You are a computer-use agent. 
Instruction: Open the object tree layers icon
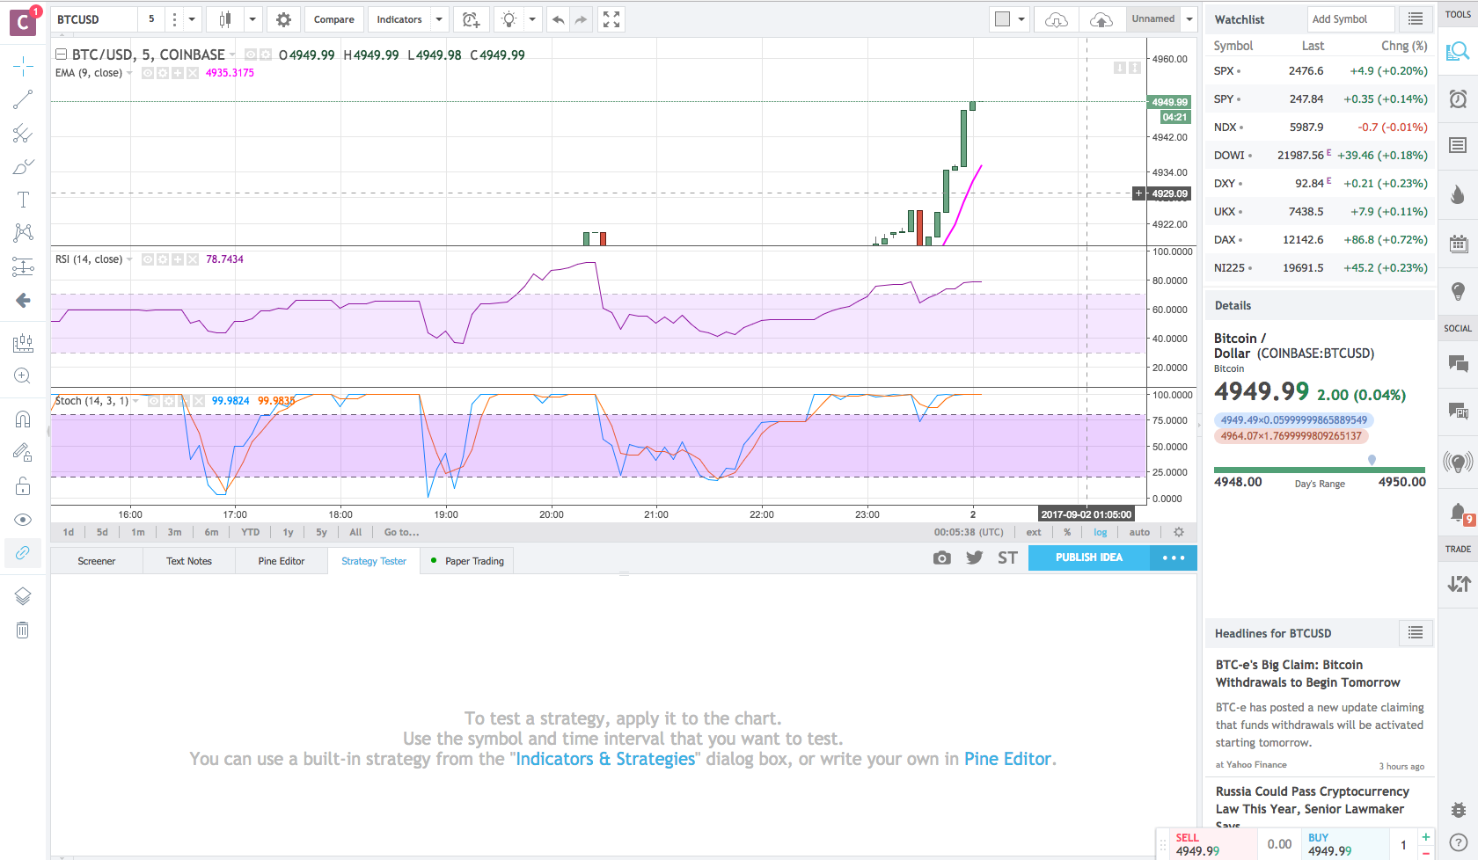(x=23, y=596)
